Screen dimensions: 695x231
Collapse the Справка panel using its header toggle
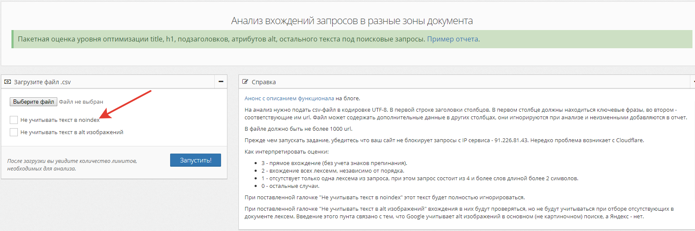tap(693, 82)
